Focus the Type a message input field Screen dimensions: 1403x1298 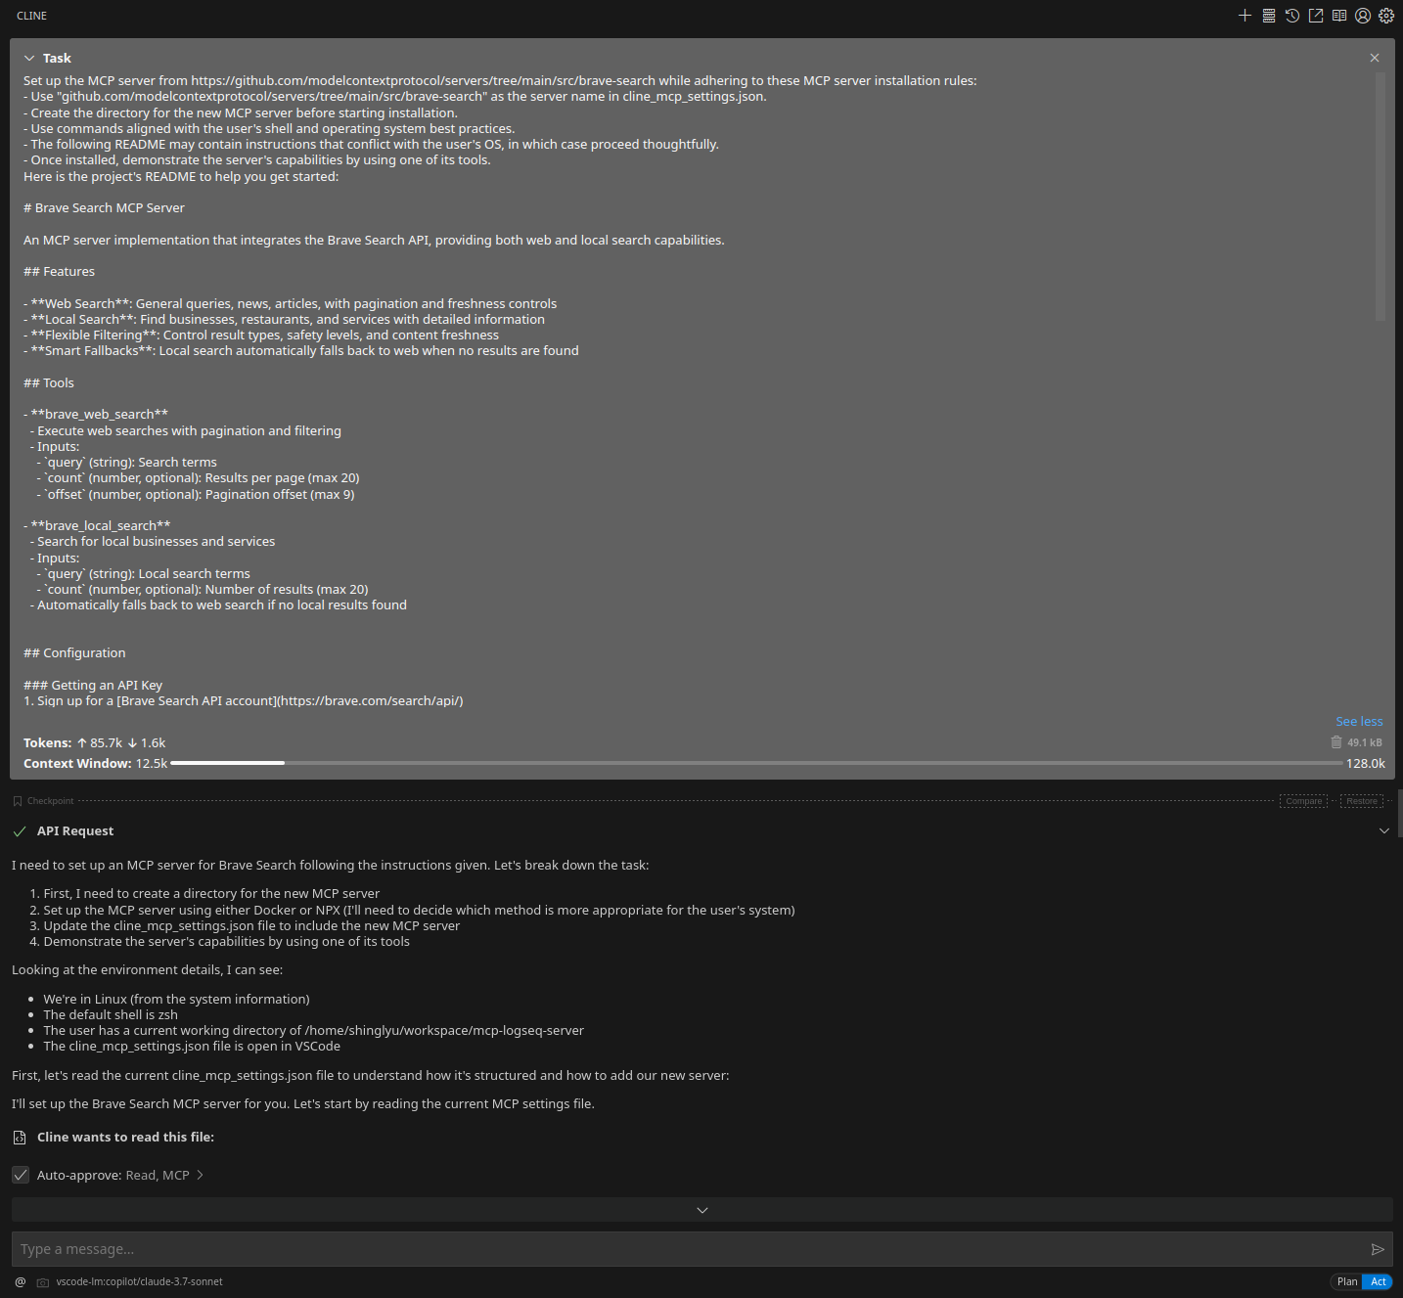click(x=691, y=1249)
